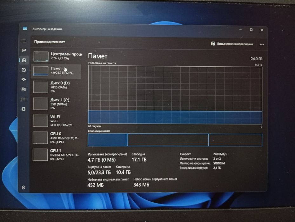
Task: Click the large 'Памет' title
Action: pyautogui.click(x=97, y=56)
